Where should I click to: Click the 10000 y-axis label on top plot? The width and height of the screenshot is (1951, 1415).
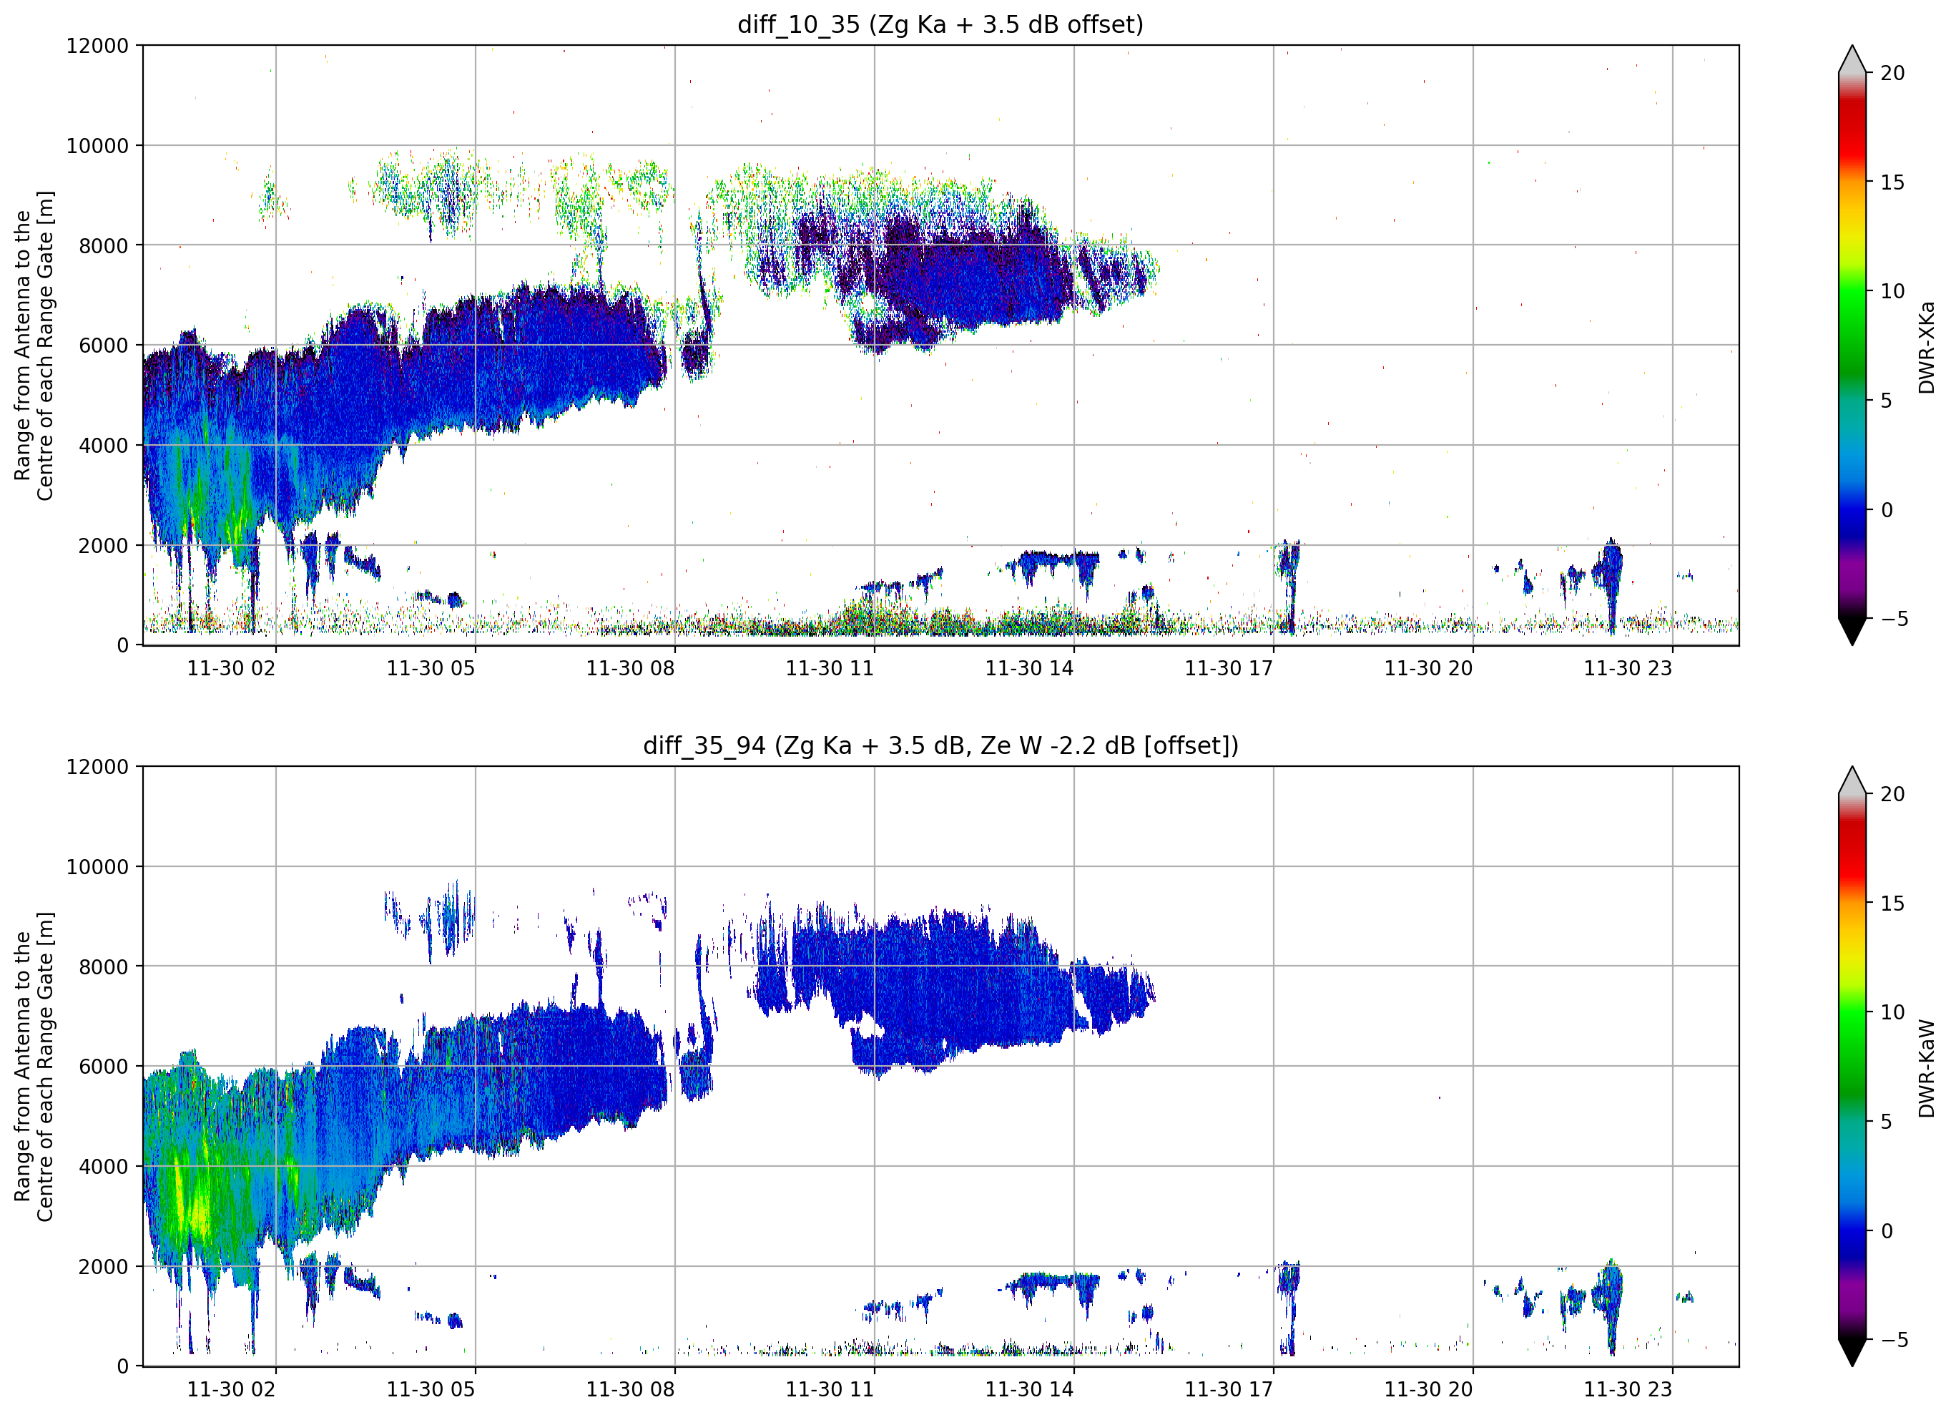97,147
